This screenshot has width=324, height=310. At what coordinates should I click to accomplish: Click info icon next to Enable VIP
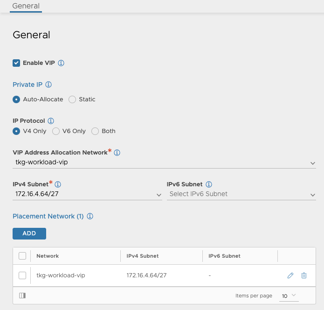(61, 63)
